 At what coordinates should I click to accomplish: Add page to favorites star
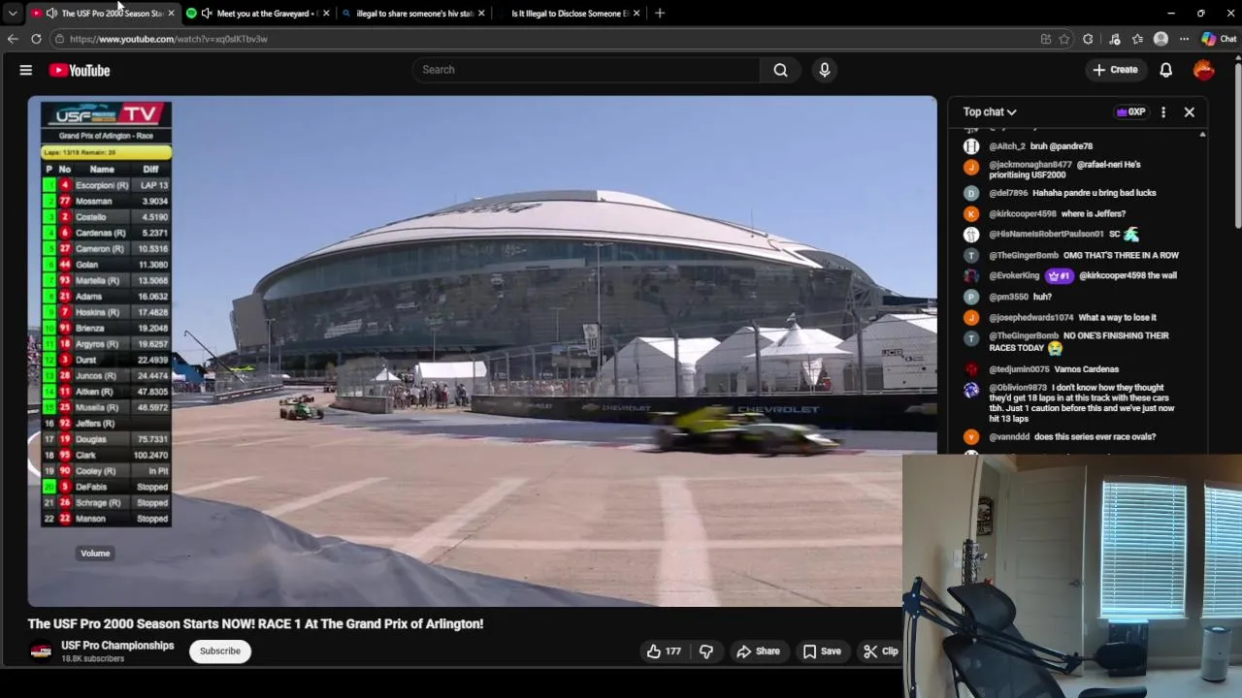tap(1064, 39)
